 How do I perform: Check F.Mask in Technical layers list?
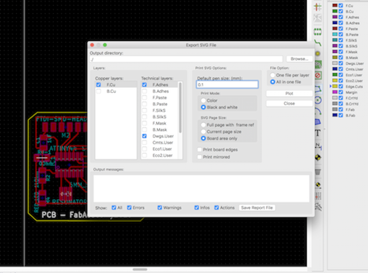coord(144,123)
